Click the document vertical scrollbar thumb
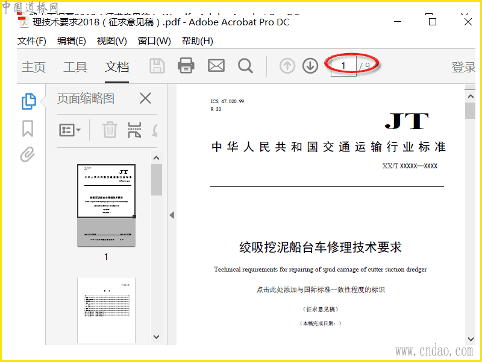The image size is (482, 362). point(471,111)
